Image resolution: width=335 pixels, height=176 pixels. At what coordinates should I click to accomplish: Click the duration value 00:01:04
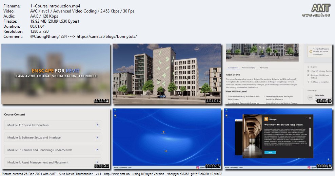pos(37,26)
